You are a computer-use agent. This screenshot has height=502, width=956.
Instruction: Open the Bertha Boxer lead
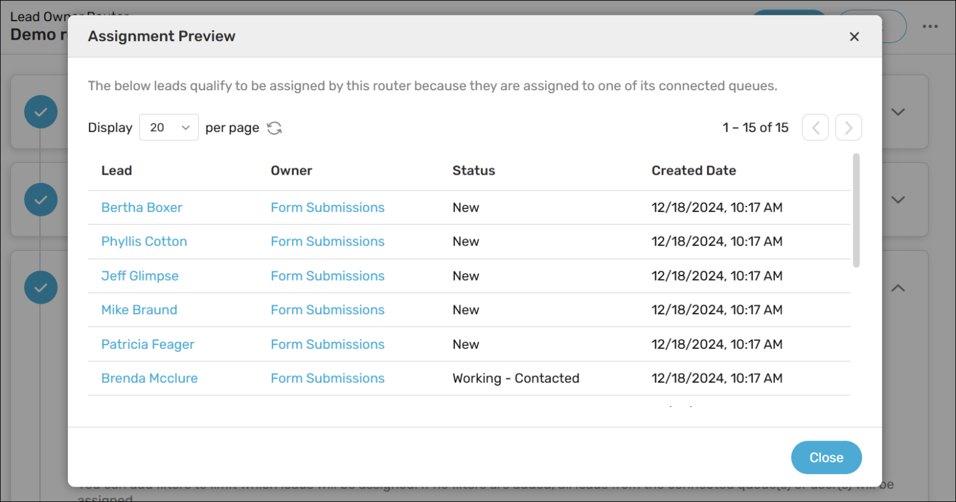coord(142,208)
